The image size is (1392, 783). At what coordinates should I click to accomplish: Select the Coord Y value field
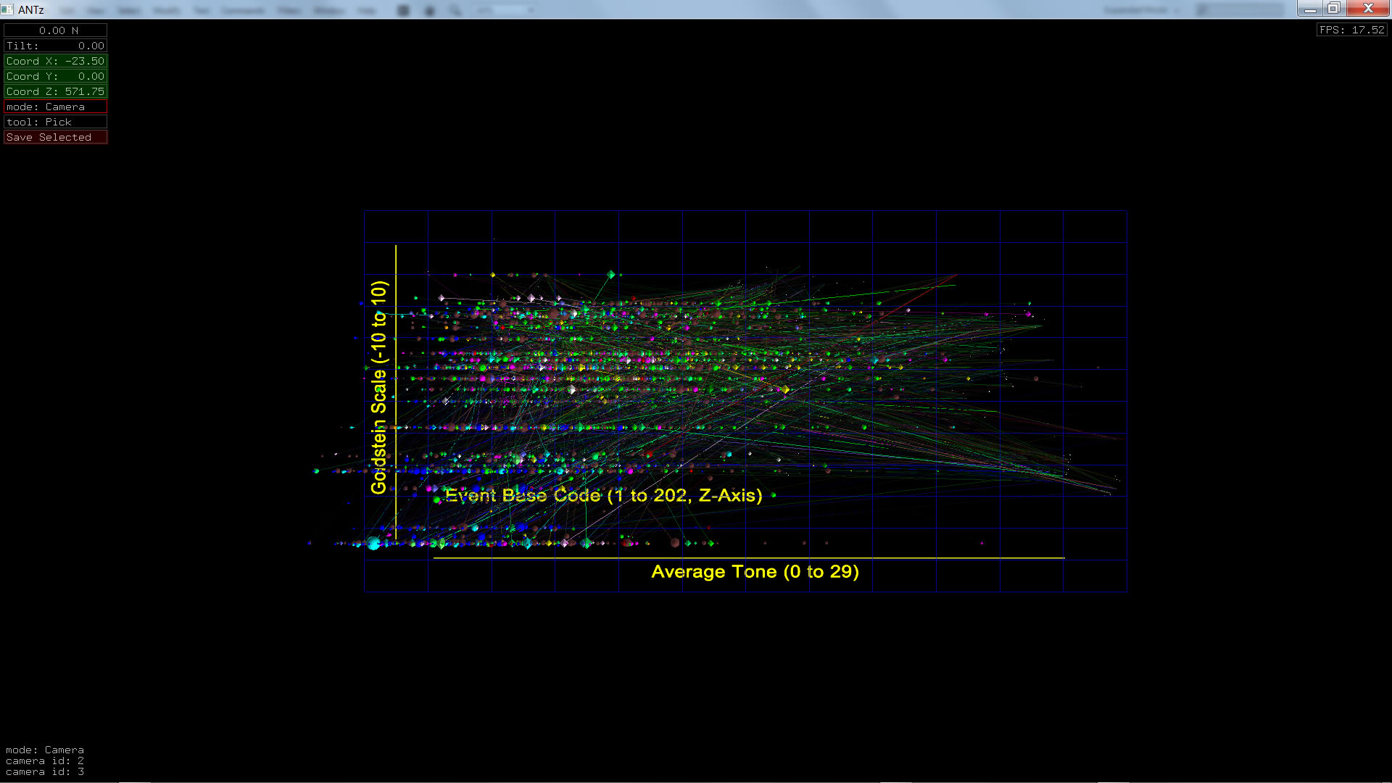(55, 76)
